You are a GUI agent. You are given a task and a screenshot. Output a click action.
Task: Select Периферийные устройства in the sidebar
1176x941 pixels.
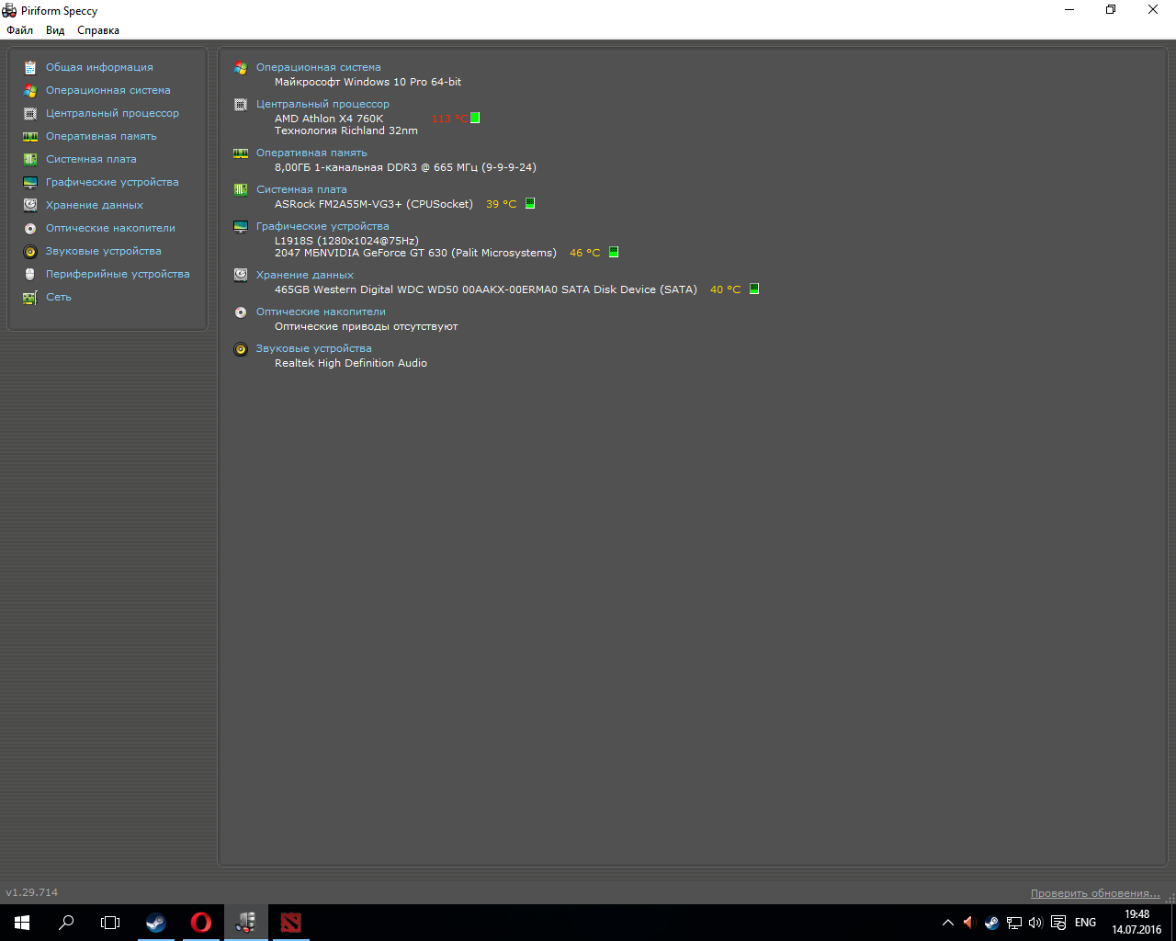coord(118,274)
